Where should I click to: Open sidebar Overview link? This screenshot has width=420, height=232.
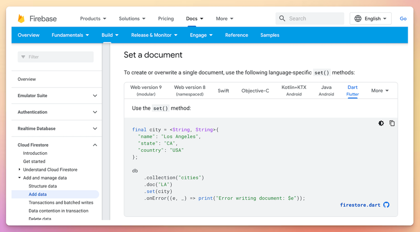(27, 79)
